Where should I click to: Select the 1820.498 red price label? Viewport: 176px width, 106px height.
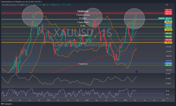[168, 40]
